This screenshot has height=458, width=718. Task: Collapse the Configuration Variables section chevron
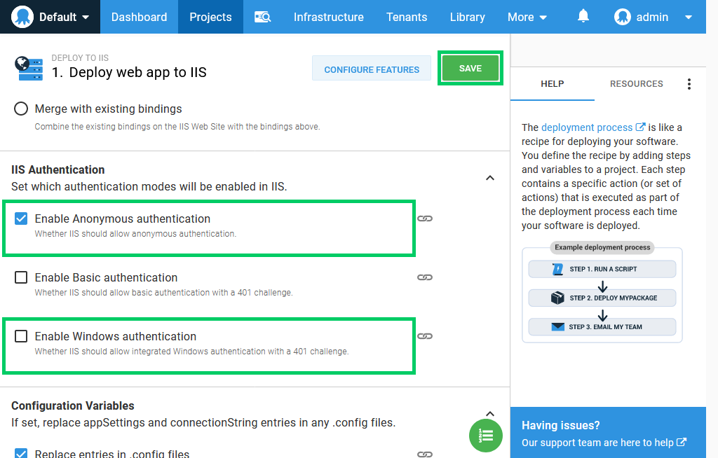coord(490,414)
